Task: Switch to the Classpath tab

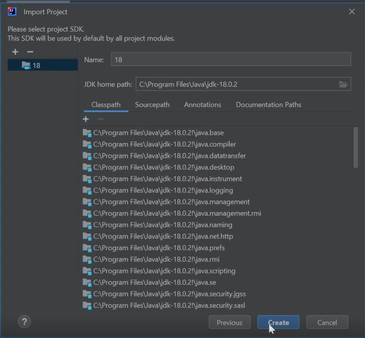Action: 106,105
